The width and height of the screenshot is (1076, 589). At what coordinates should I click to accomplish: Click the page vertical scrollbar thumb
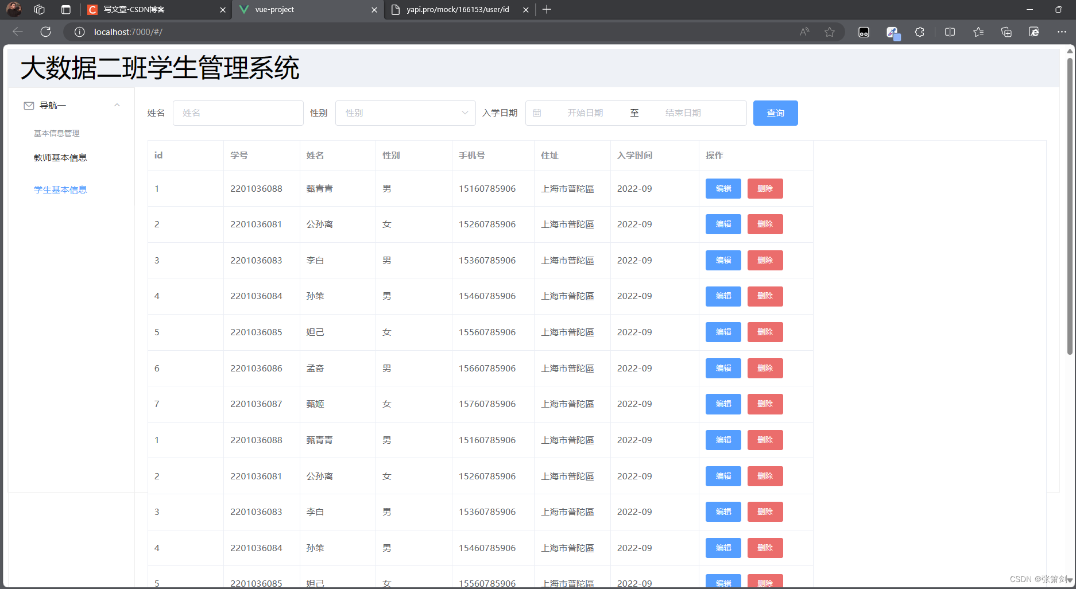click(x=1070, y=206)
